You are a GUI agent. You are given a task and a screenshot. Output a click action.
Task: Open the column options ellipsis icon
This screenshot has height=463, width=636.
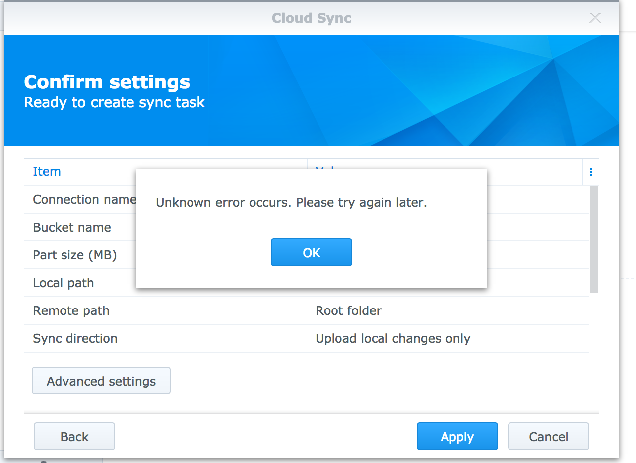point(591,171)
